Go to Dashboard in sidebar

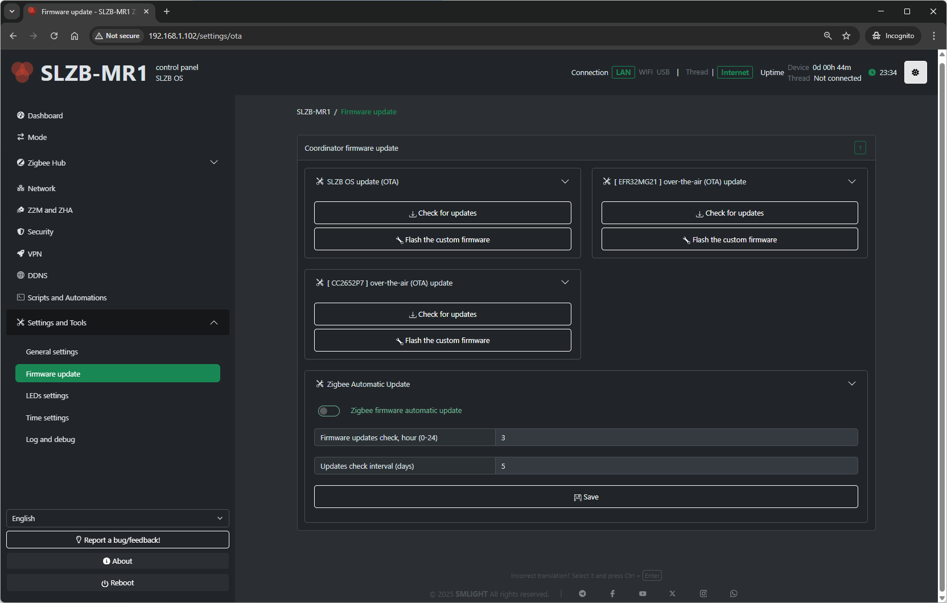pos(46,115)
